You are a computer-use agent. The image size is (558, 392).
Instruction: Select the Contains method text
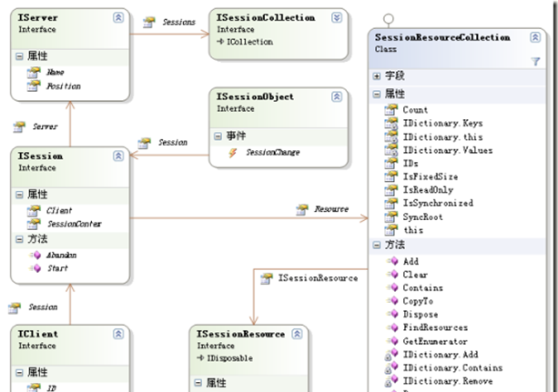pos(422,287)
